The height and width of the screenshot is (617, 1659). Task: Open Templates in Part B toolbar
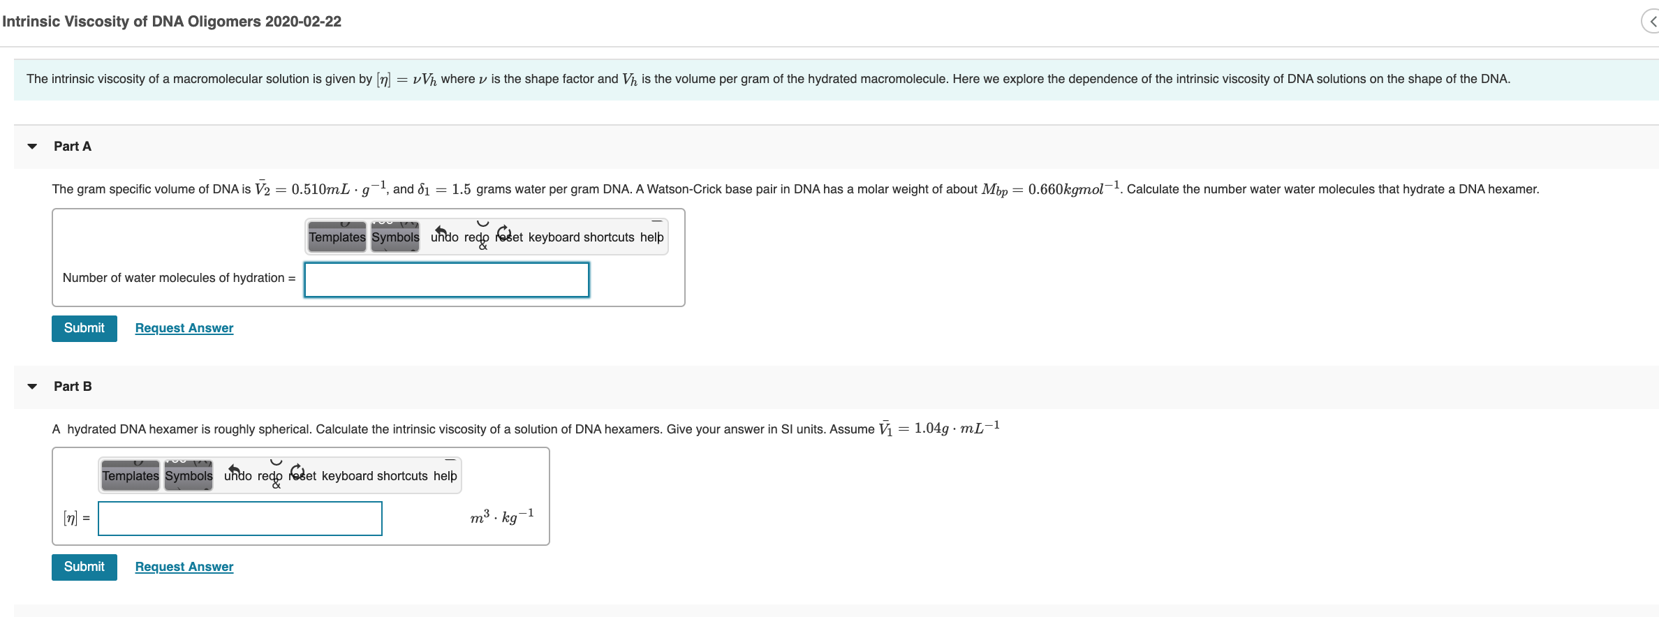131,476
